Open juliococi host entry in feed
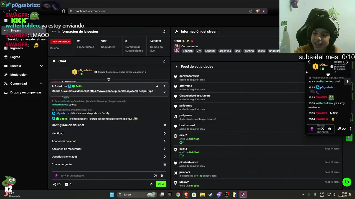The width and height of the screenshot is (355, 199). (184, 172)
